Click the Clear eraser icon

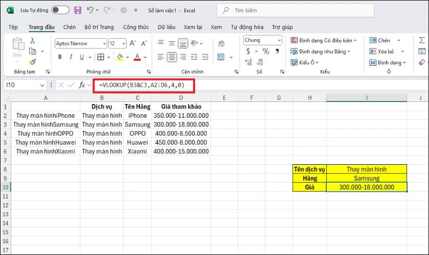click(x=422, y=62)
